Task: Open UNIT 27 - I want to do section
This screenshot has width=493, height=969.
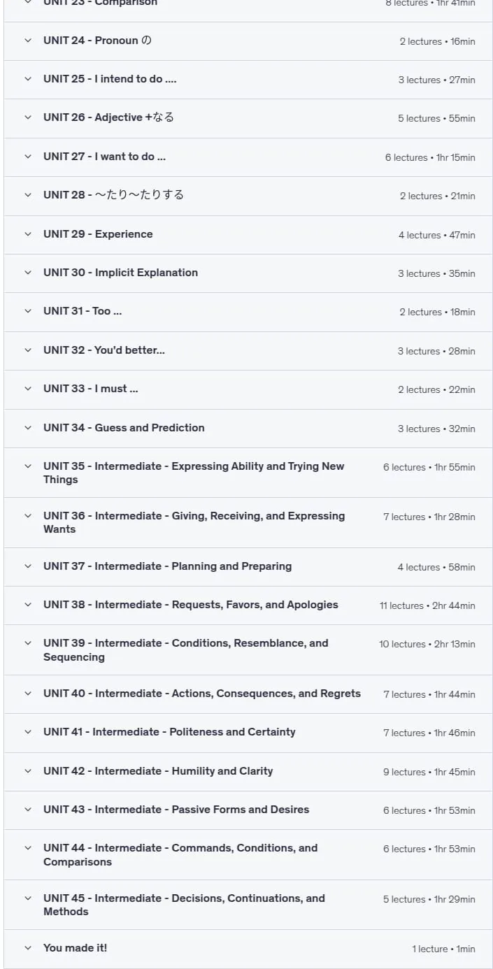Action: (x=248, y=157)
